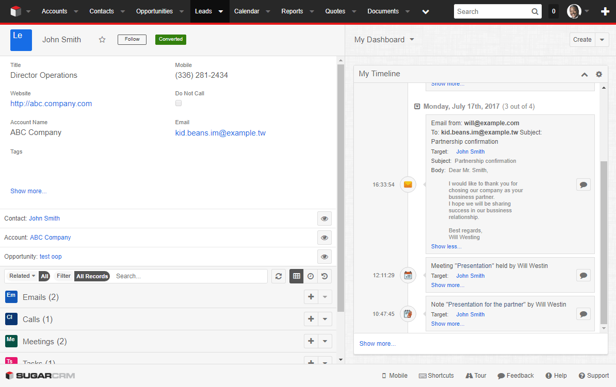Click the Tour footer link
Screen dimensions: 616x387
[476, 376]
